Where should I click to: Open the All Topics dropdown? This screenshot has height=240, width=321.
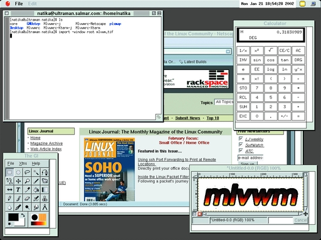click(x=224, y=102)
